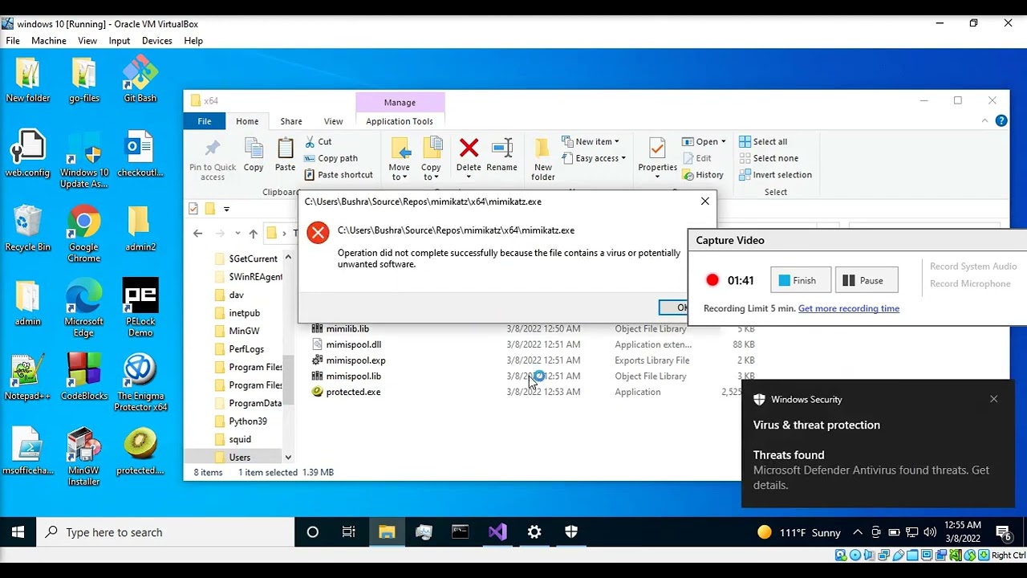The height and width of the screenshot is (578, 1027).
Task: Click Copy in Clipboard group
Action: tap(254, 155)
